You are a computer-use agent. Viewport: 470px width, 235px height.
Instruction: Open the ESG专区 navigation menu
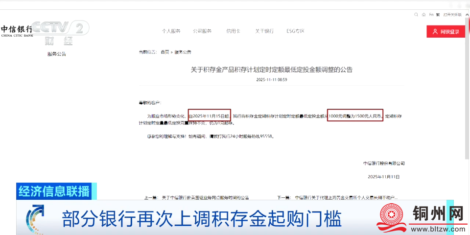click(296, 31)
